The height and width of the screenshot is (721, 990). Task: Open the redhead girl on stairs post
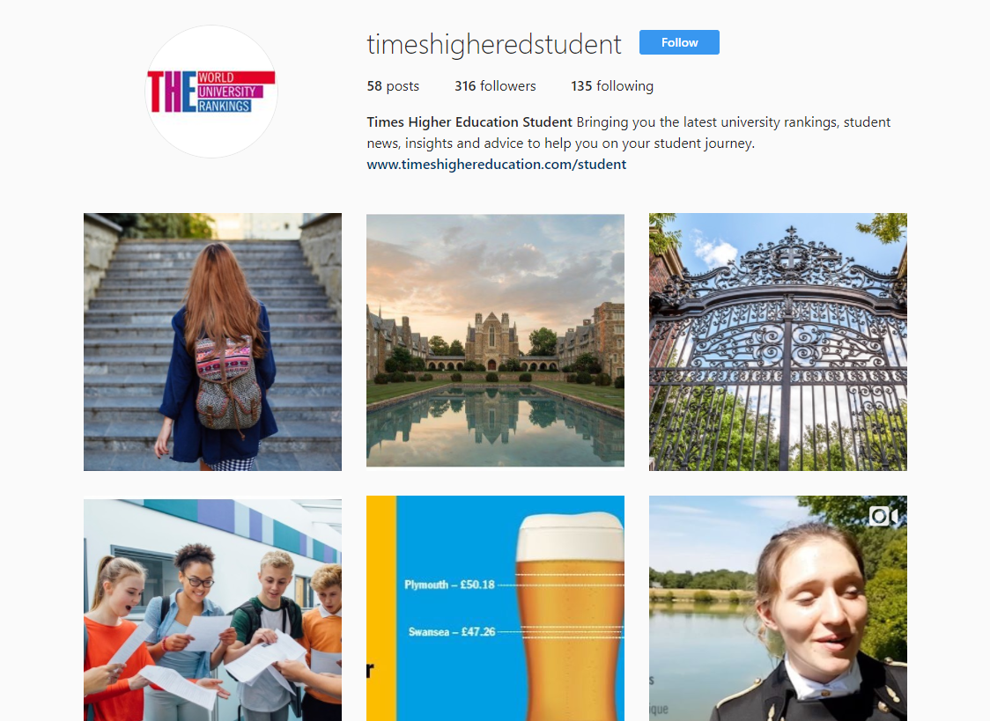[213, 342]
